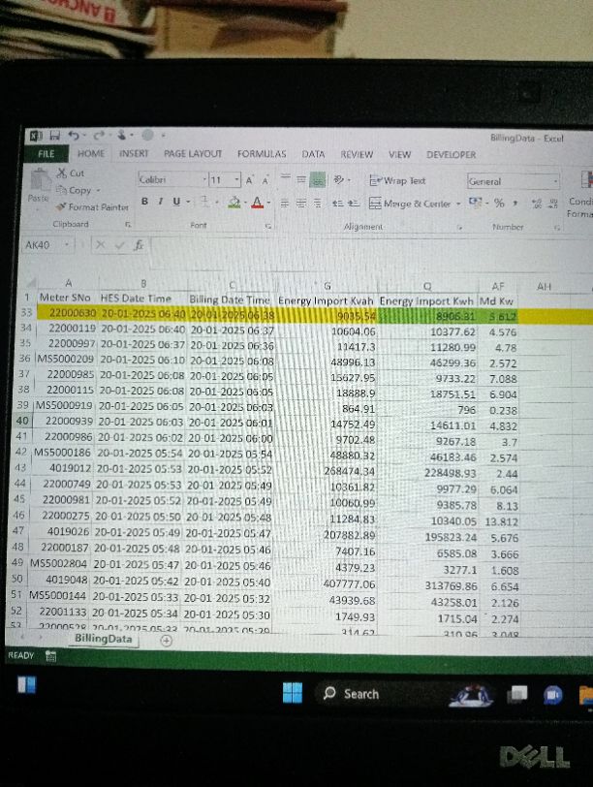Open the Font group dialog launcher
593x787 pixels.
coord(268,226)
